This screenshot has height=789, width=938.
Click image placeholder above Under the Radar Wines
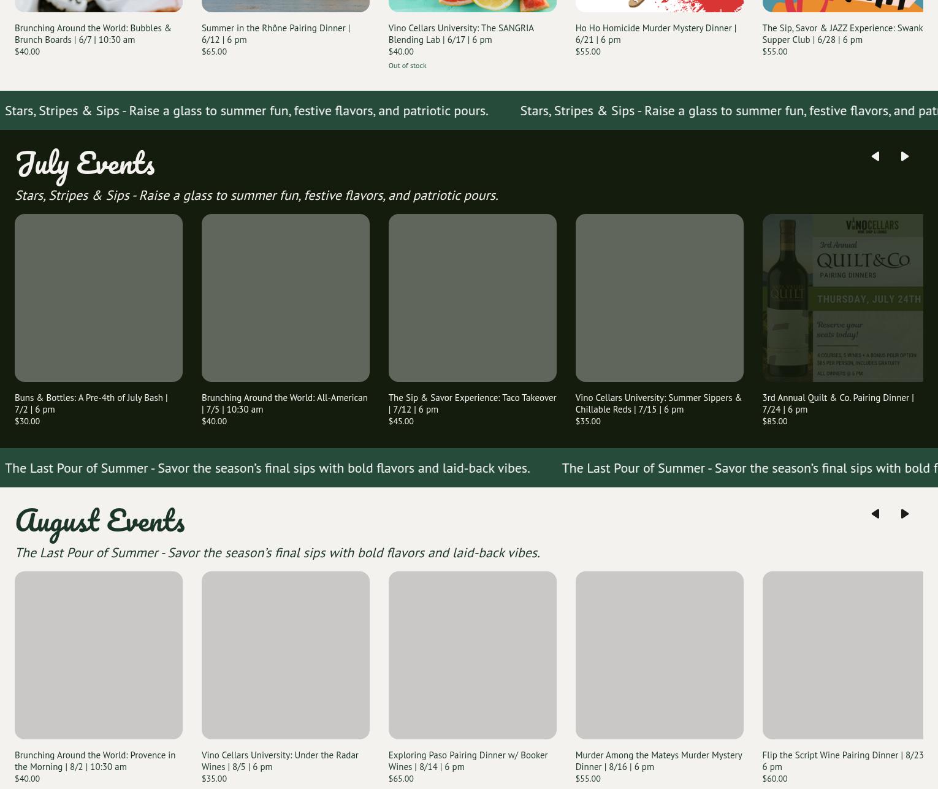[x=286, y=655]
